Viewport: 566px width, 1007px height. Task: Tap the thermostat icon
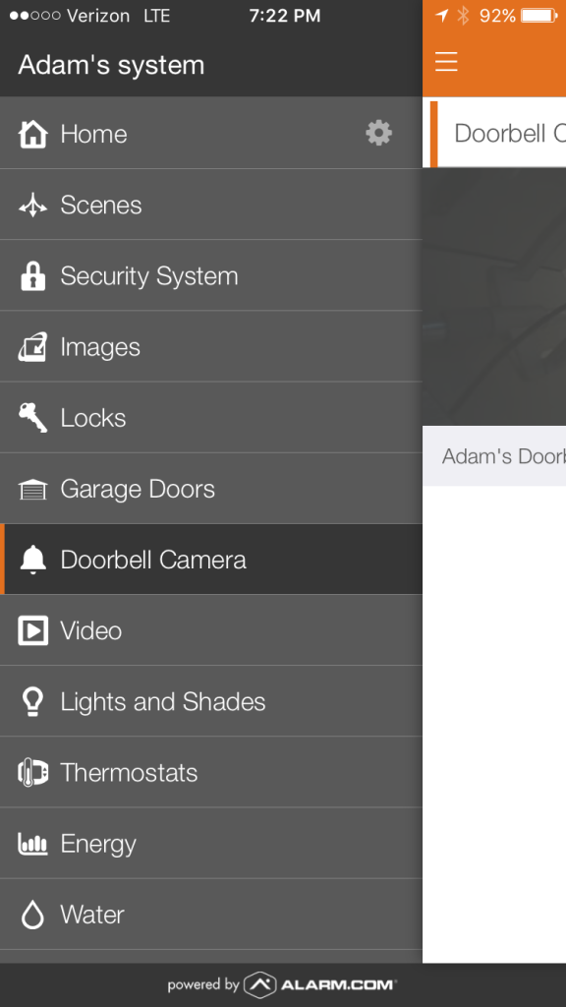[32, 772]
